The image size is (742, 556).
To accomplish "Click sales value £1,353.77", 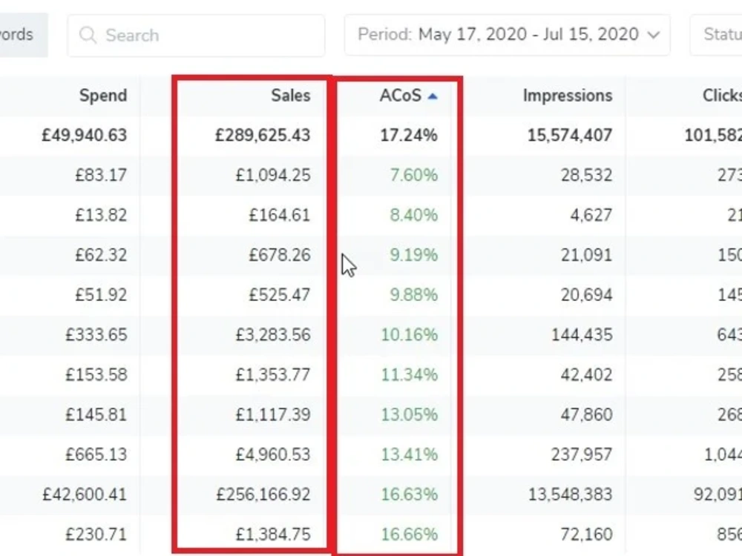I will click(273, 375).
